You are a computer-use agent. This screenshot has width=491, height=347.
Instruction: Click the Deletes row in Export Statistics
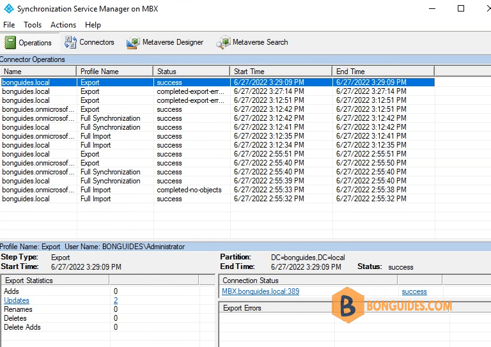(x=107, y=318)
